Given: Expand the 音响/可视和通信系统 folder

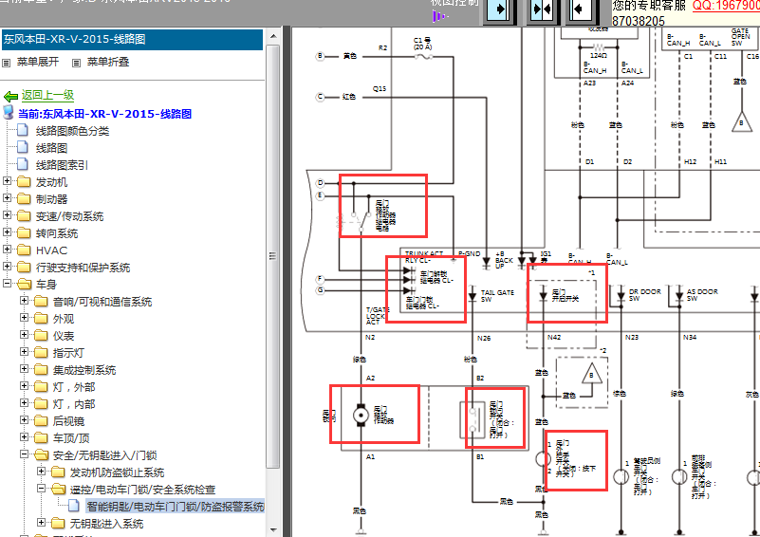Looking at the screenshot, I should 24,301.
